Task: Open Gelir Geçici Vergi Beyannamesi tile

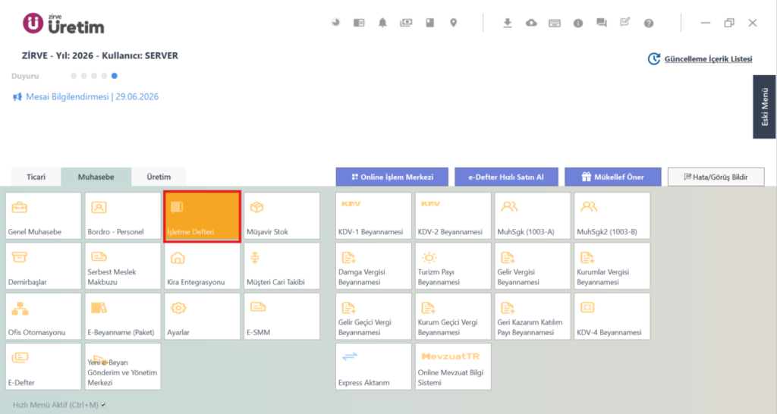Action: coord(373,316)
